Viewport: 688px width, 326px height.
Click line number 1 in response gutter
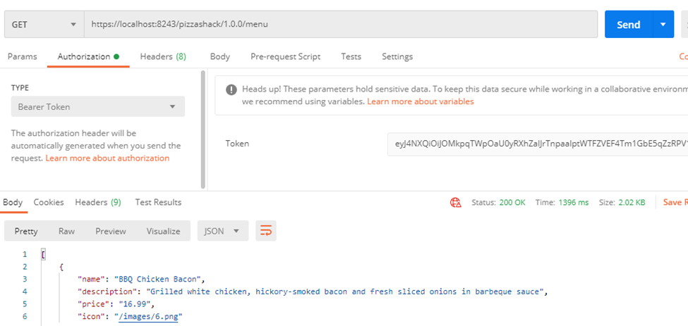tap(25, 254)
